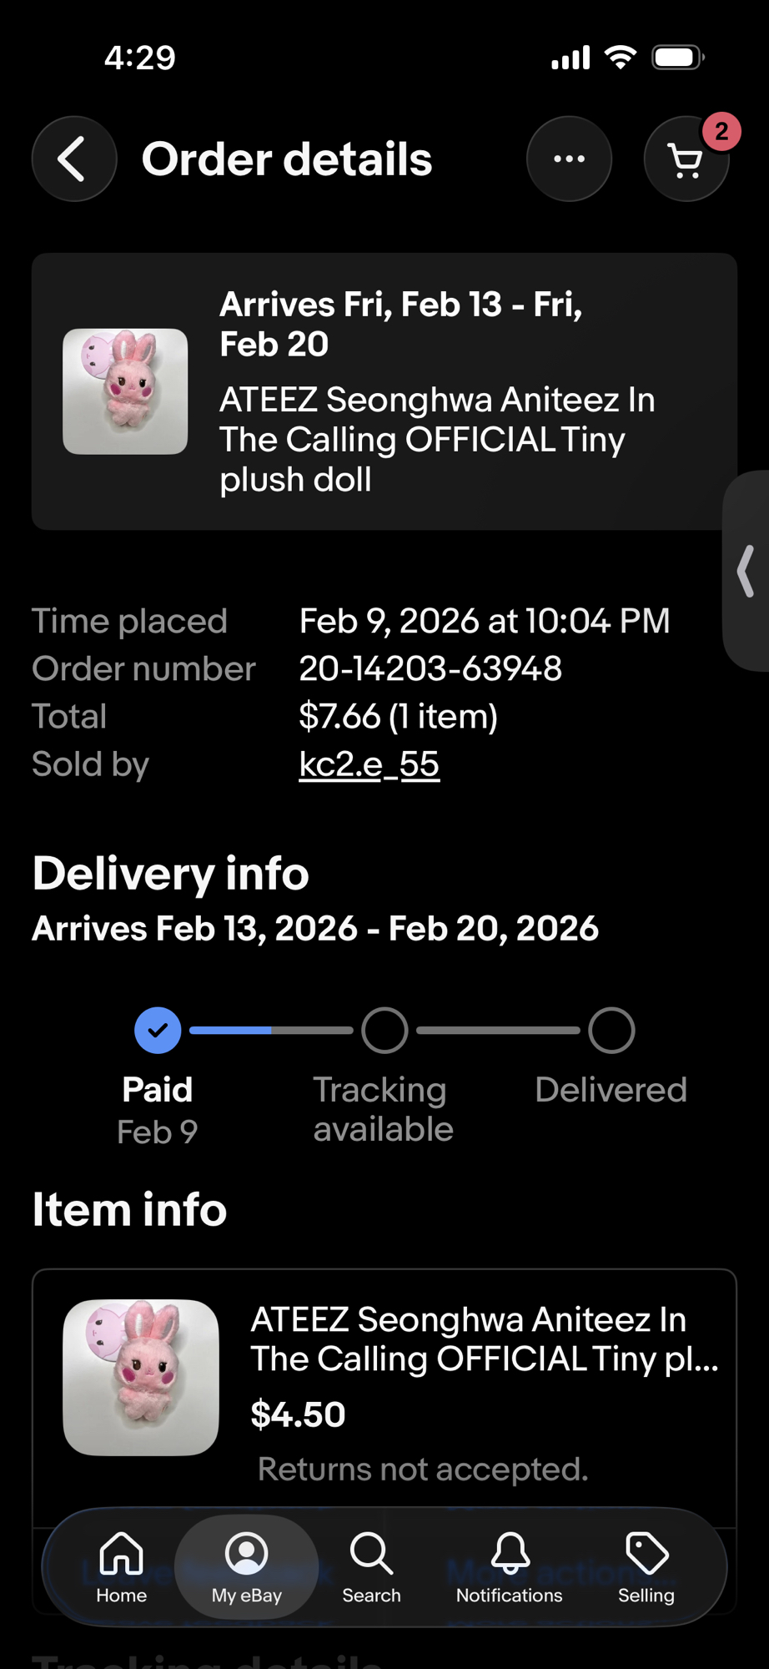Expand the side panel chevron handle
Viewport: 769px width, 1669px height.
(x=746, y=572)
